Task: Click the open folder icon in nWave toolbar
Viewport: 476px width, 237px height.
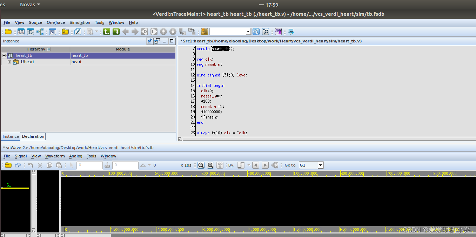Action: pyautogui.click(x=8, y=165)
